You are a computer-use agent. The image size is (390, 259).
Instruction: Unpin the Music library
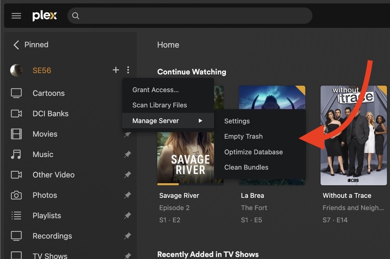(x=127, y=154)
